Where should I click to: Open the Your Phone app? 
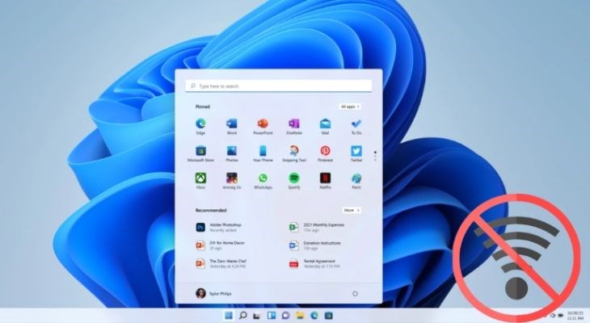(x=263, y=153)
